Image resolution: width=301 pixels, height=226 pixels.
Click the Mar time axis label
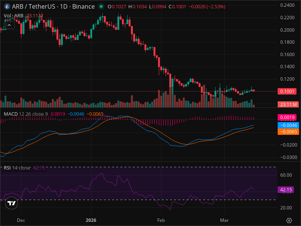click(224, 220)
